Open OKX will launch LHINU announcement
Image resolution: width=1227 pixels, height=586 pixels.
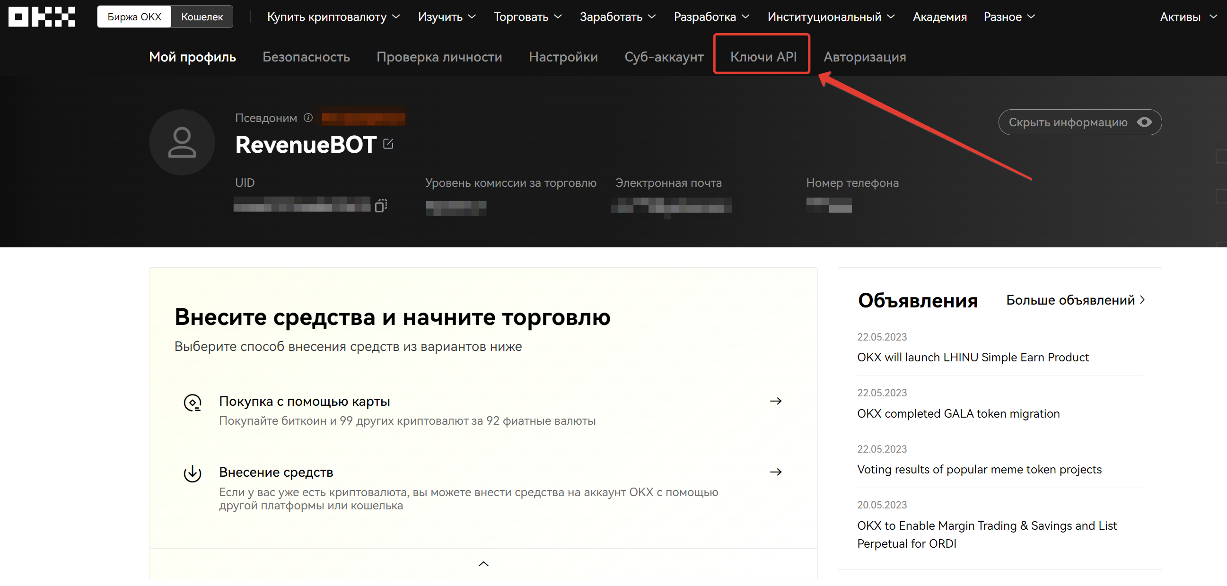(x=973, y=357)
